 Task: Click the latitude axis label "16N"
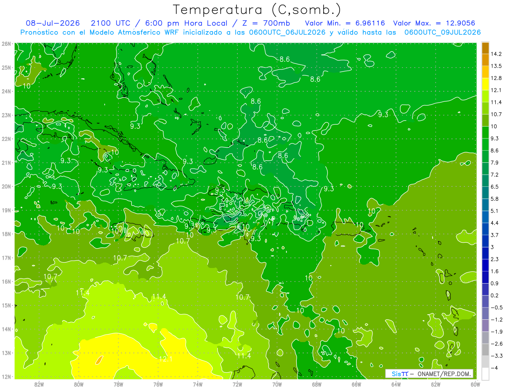(6, 281)
